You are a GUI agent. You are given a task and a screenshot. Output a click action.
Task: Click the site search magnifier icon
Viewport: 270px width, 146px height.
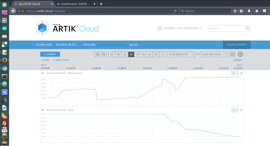tap(247, 28)
